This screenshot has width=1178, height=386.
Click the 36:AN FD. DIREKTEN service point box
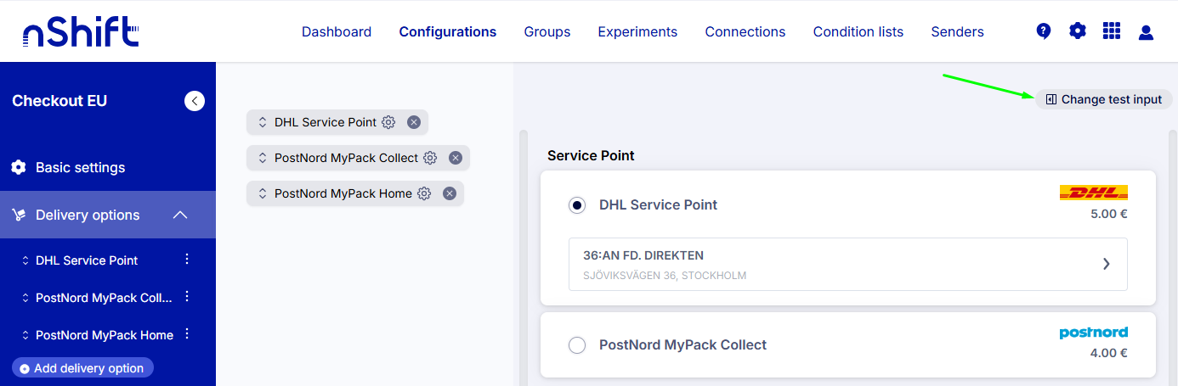pyautogui.click(x=847, y=264)
